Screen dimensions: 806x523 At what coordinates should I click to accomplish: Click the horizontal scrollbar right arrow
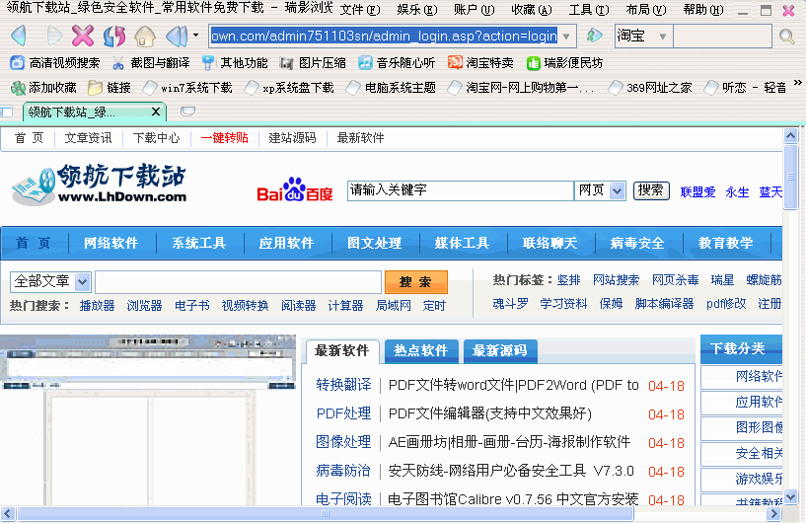pos(774,513)
